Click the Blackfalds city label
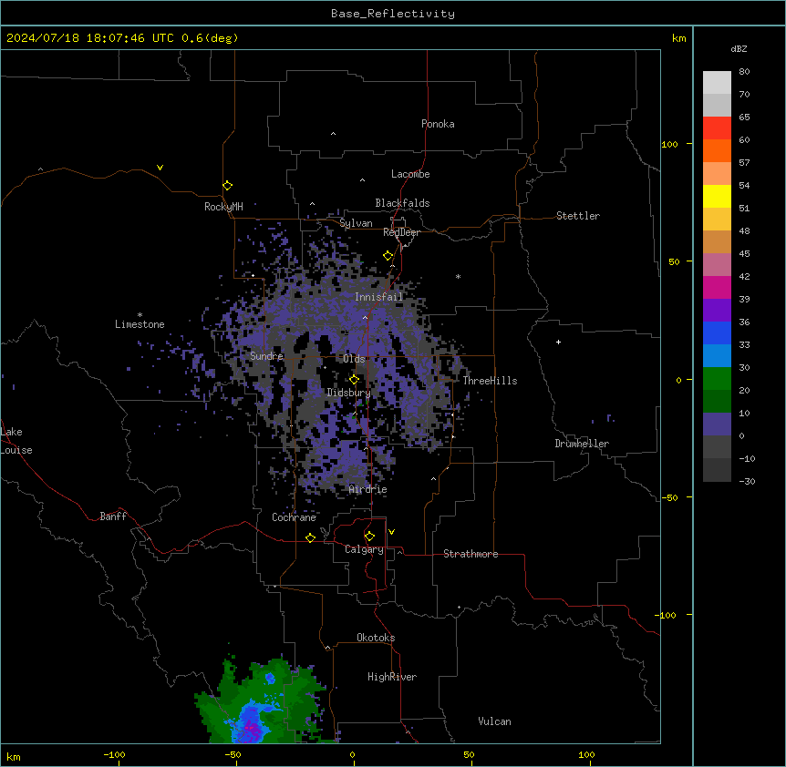 (402, 203)
